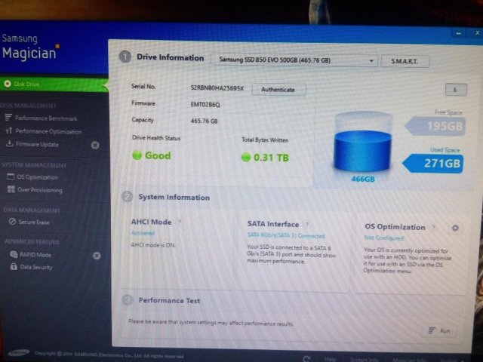Click the OS Optimization gear settings icon
Screen dimensions: 483x362
[455, 228]
